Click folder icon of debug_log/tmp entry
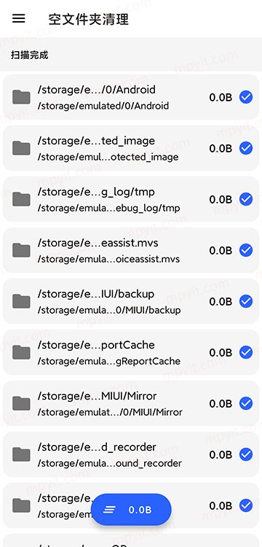Screen dimensions: 262x547 tap(21, 199)
